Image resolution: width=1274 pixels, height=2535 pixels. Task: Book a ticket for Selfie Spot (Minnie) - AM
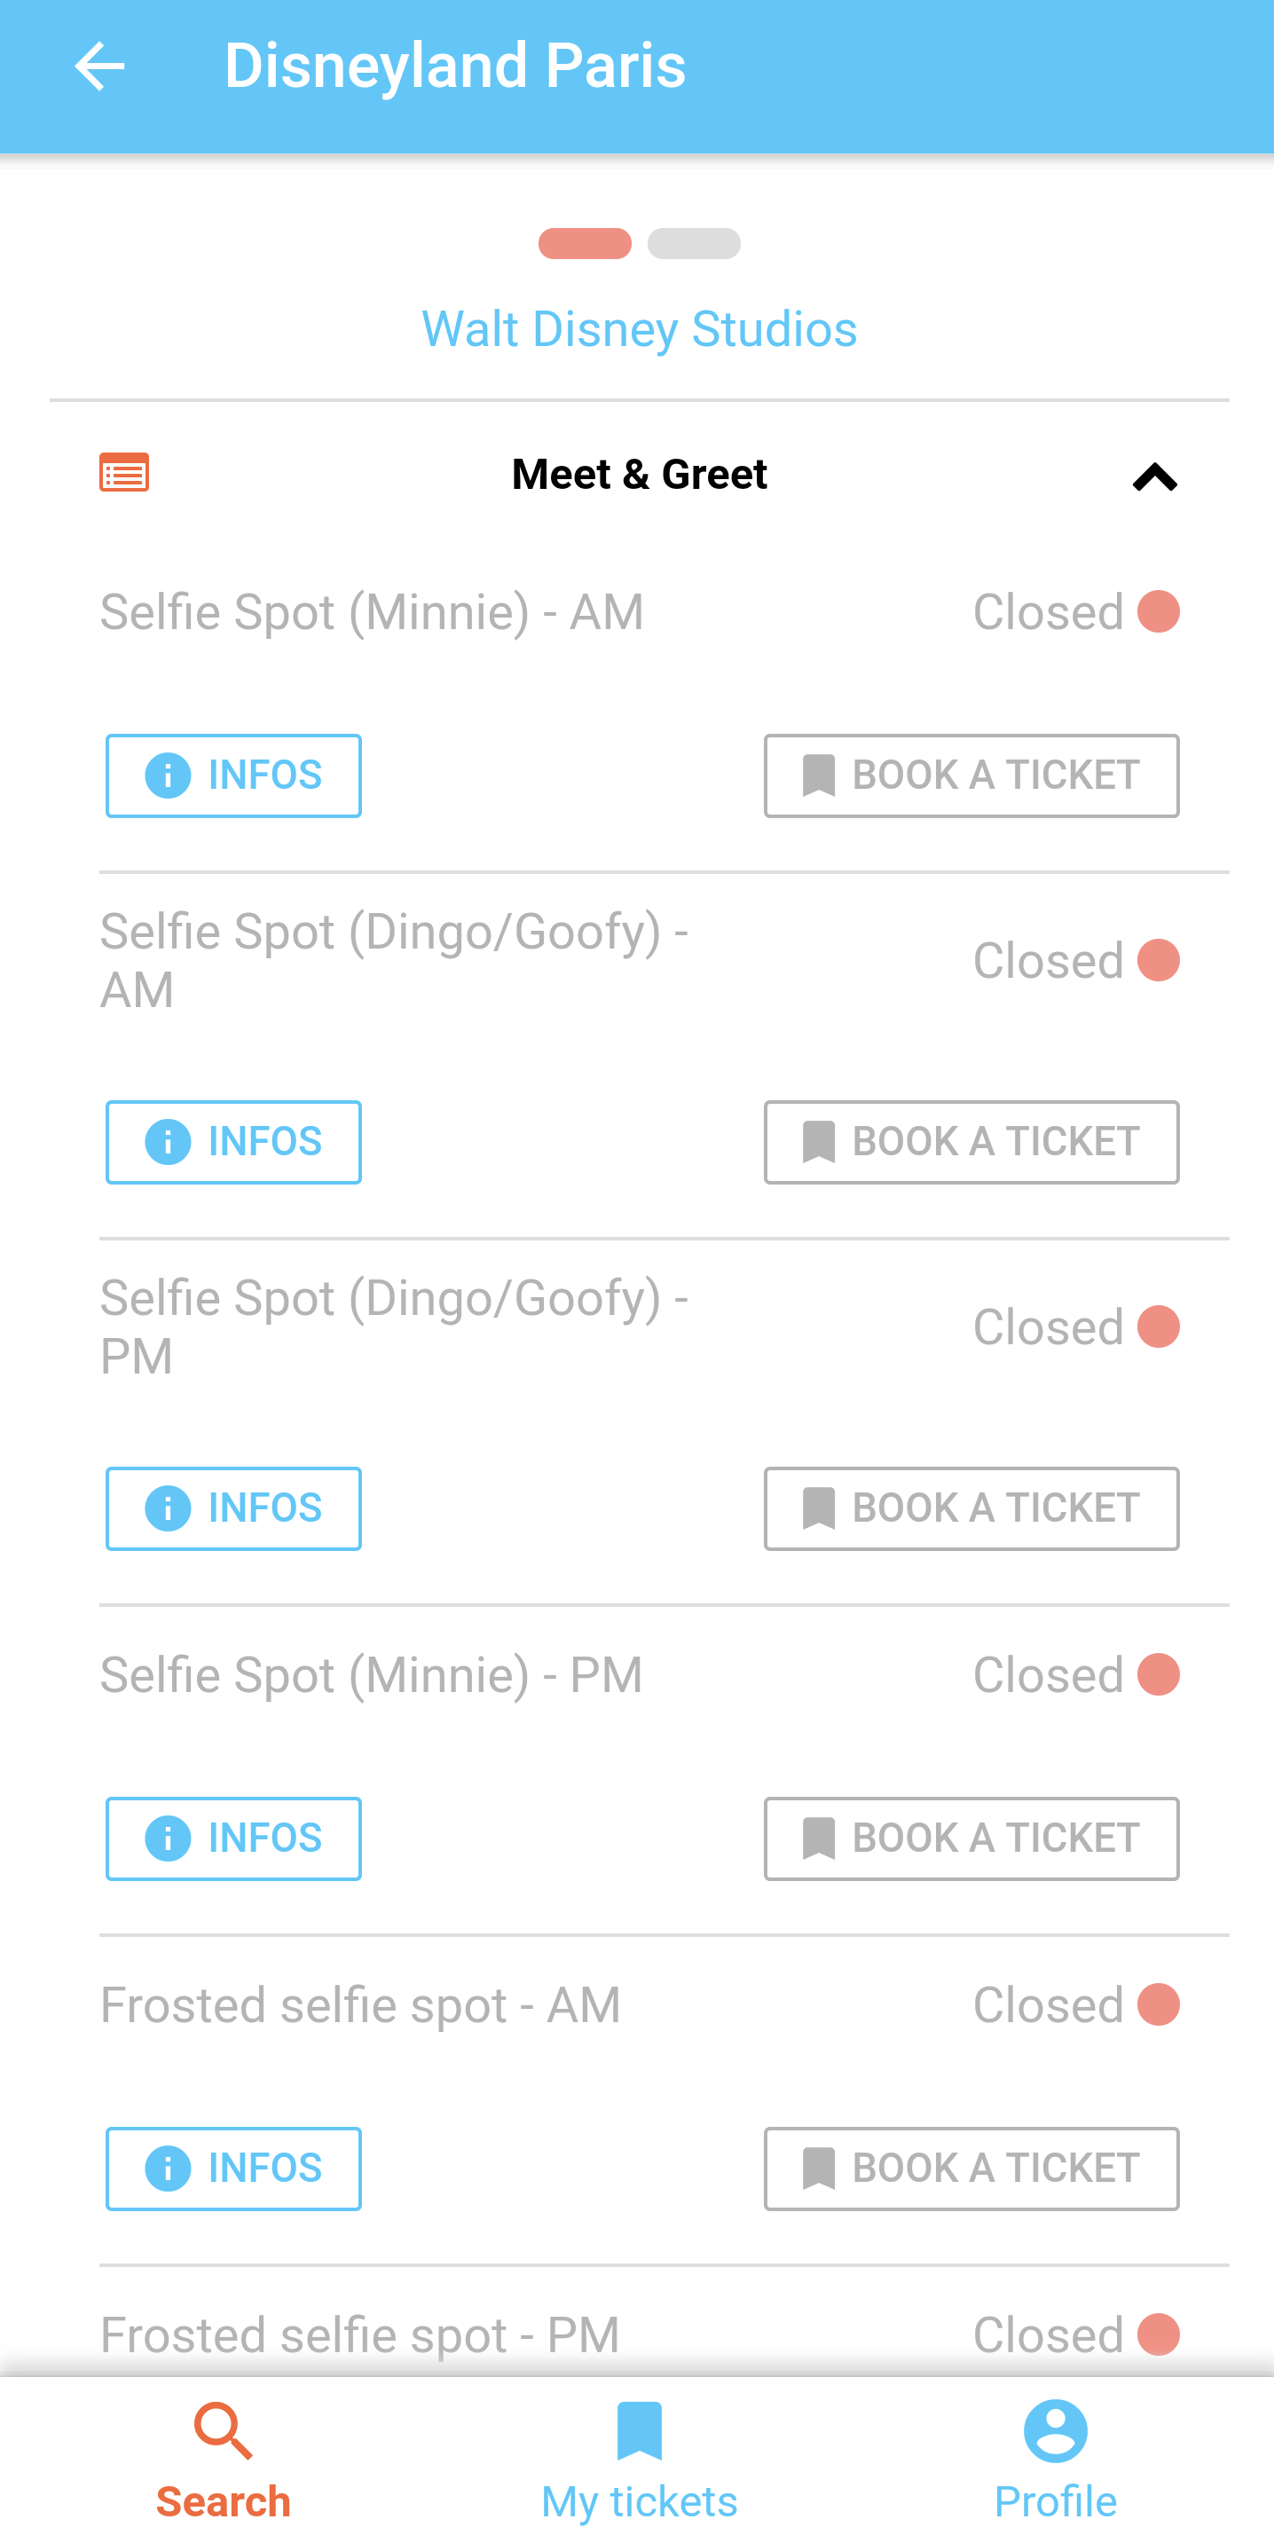point(971,775)
